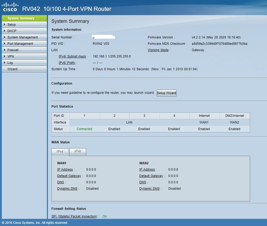Click the RV042 V03 PID VID value
Image resolution: width=267 pixels, height=226 pixels.
[101, 44]
